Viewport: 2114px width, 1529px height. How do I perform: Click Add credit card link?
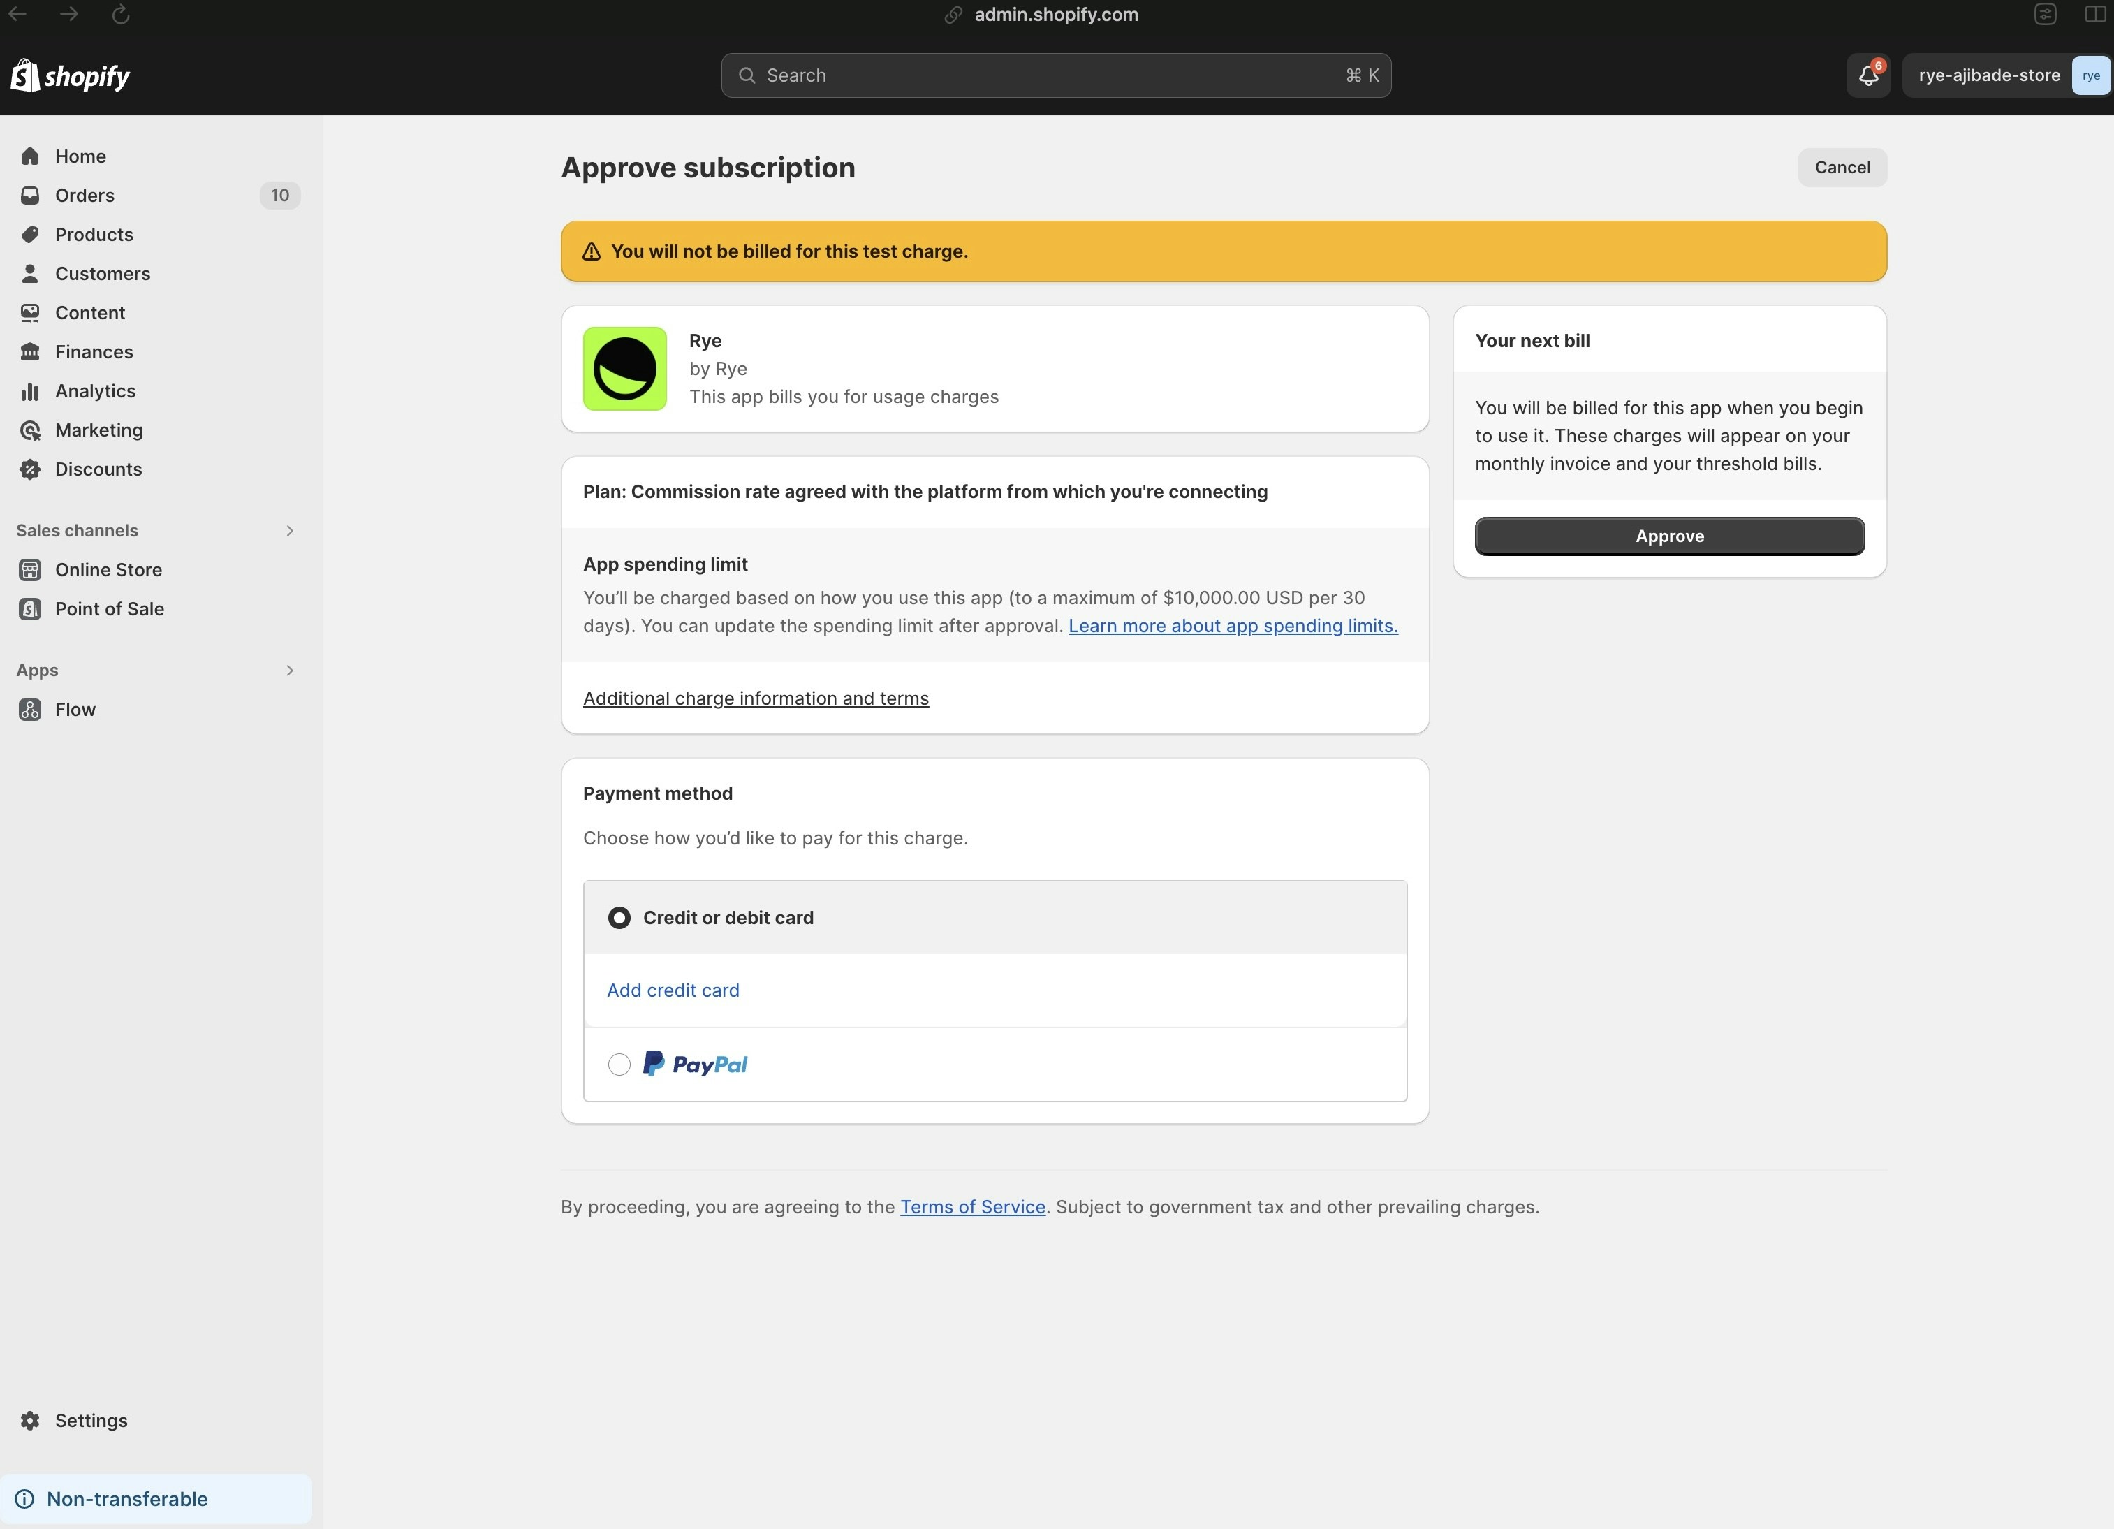(x=673, y=990)
